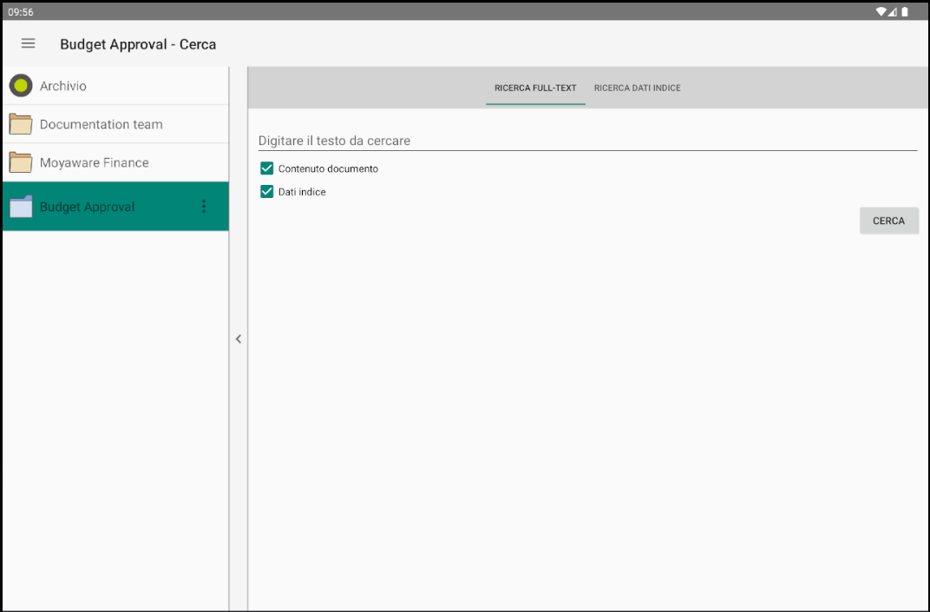Screen dimensions: 930x612
Task: Tap the battery icon in status bar
Action: click(905, 11)
